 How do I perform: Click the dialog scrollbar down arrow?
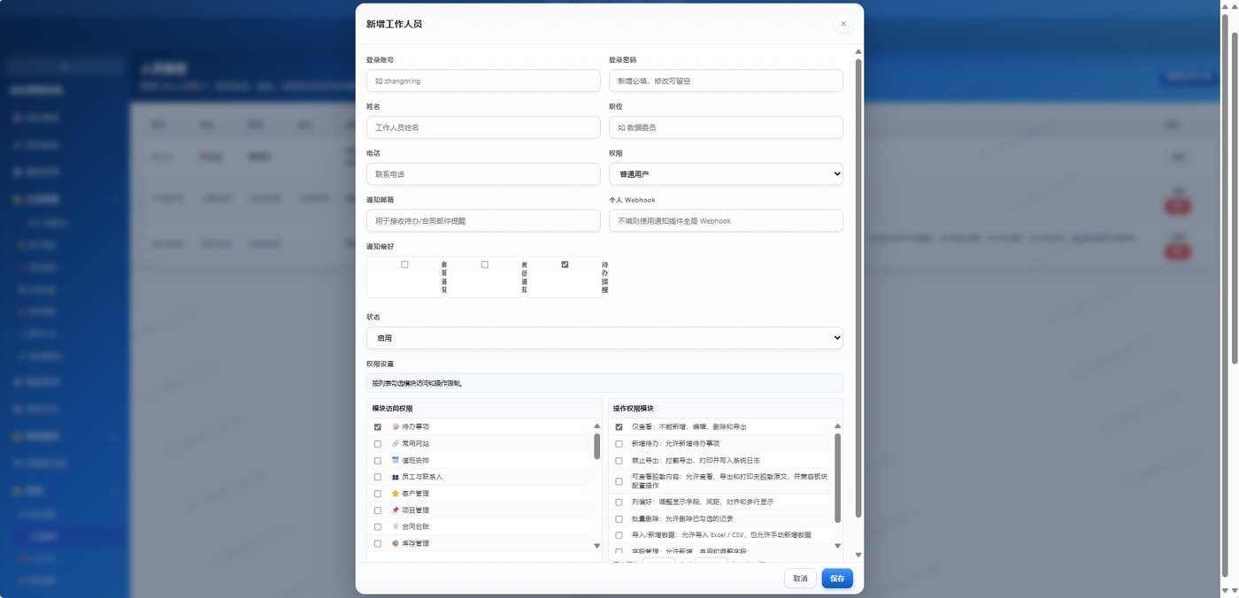click(858, 555)
